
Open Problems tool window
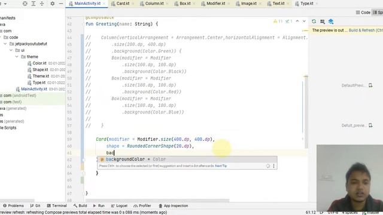[13, 205]
